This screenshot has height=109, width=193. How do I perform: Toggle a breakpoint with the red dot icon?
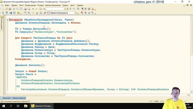point(82,13)
